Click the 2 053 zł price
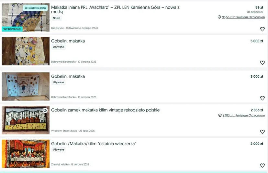 pyautogui.click(x=257, y=110)
